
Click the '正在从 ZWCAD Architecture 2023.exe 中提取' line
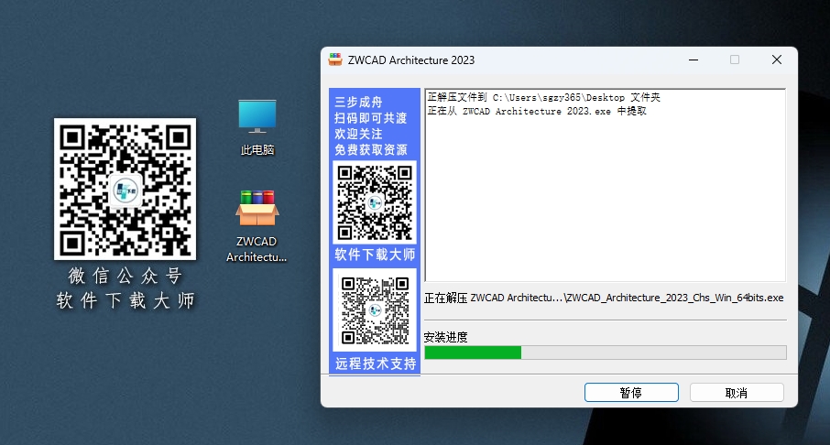tap(537, 111)
